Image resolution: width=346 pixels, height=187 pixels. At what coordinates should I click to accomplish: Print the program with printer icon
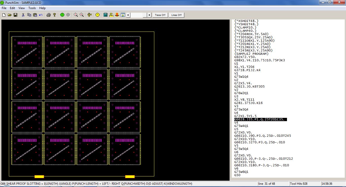49,15
